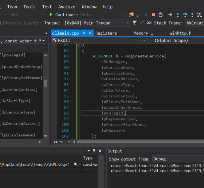Click the lpdwTagId line in code editor
This screenshot has height=188, width=204.
(113, 113)
